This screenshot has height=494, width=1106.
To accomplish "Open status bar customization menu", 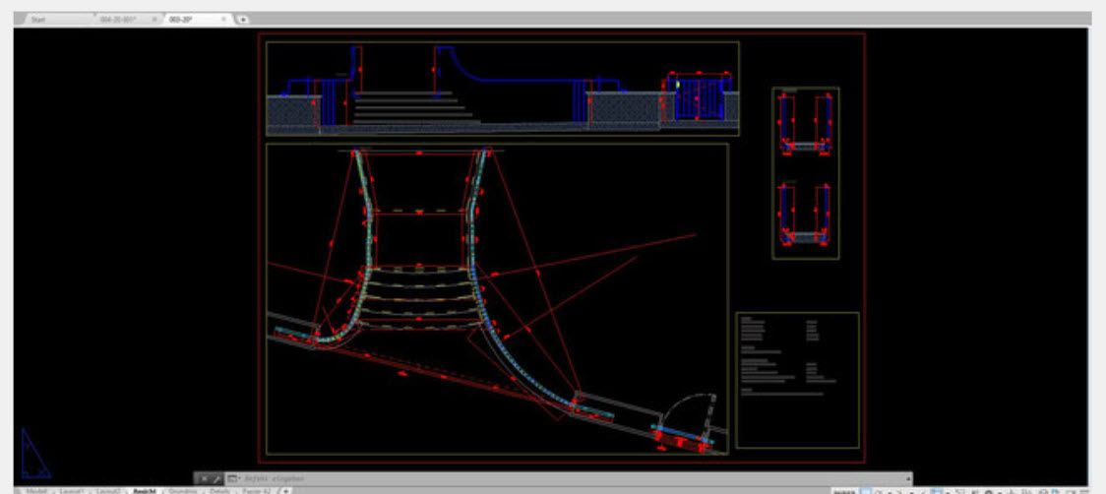I will point(1082,490).
